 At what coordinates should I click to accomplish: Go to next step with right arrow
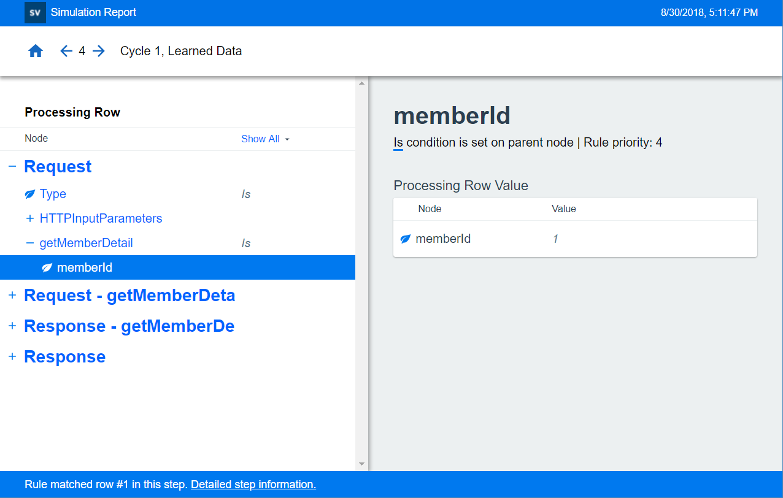coord(99,52)
